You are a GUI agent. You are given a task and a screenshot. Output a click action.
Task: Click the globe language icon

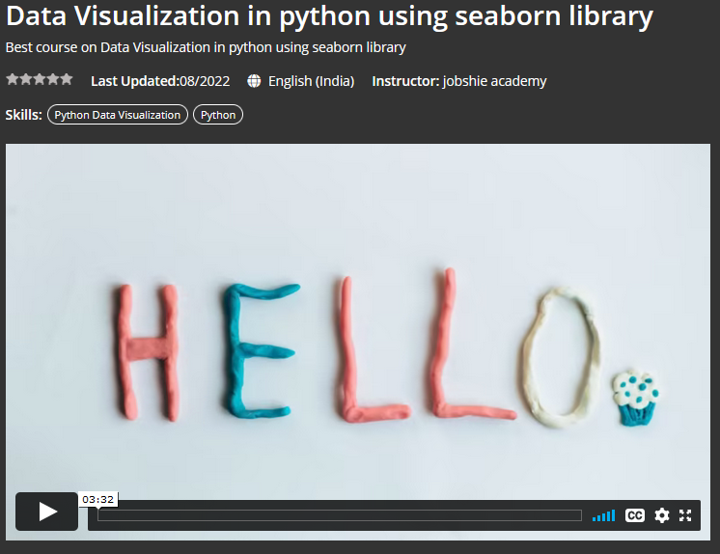[254, 81]
